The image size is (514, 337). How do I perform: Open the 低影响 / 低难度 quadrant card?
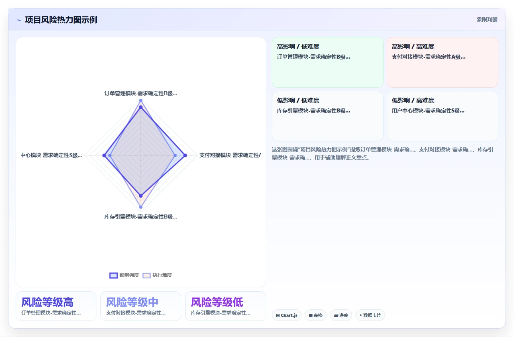[328, 116]
